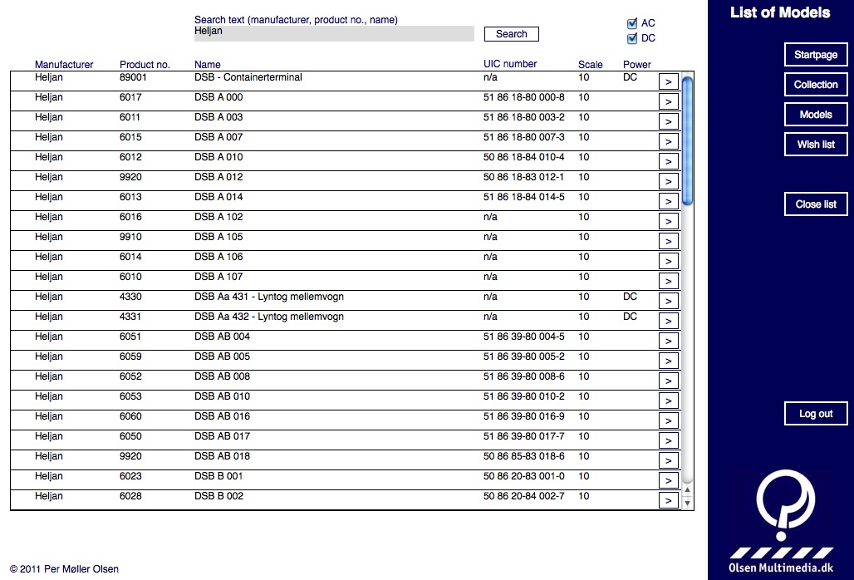Uncheck the DC power checkbox

(632, 38)
